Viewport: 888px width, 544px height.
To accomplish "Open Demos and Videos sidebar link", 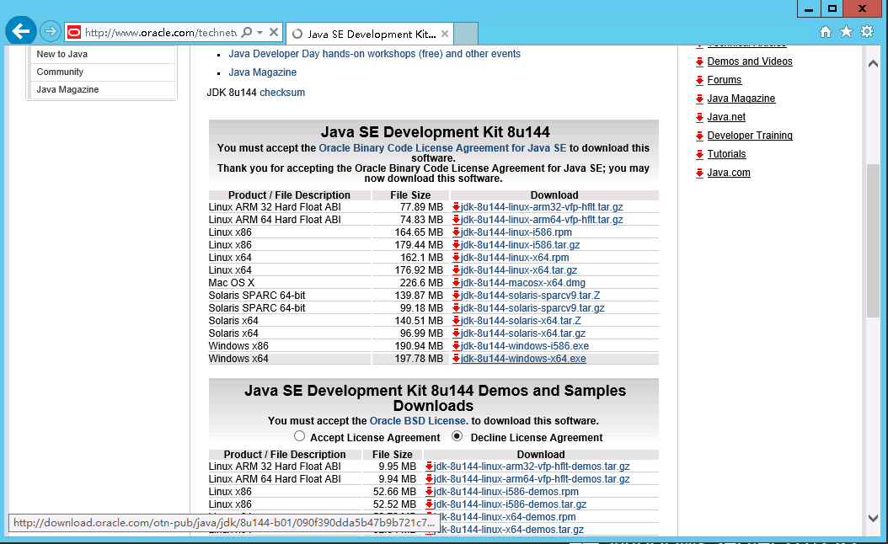I will click(x=750, y=61).
